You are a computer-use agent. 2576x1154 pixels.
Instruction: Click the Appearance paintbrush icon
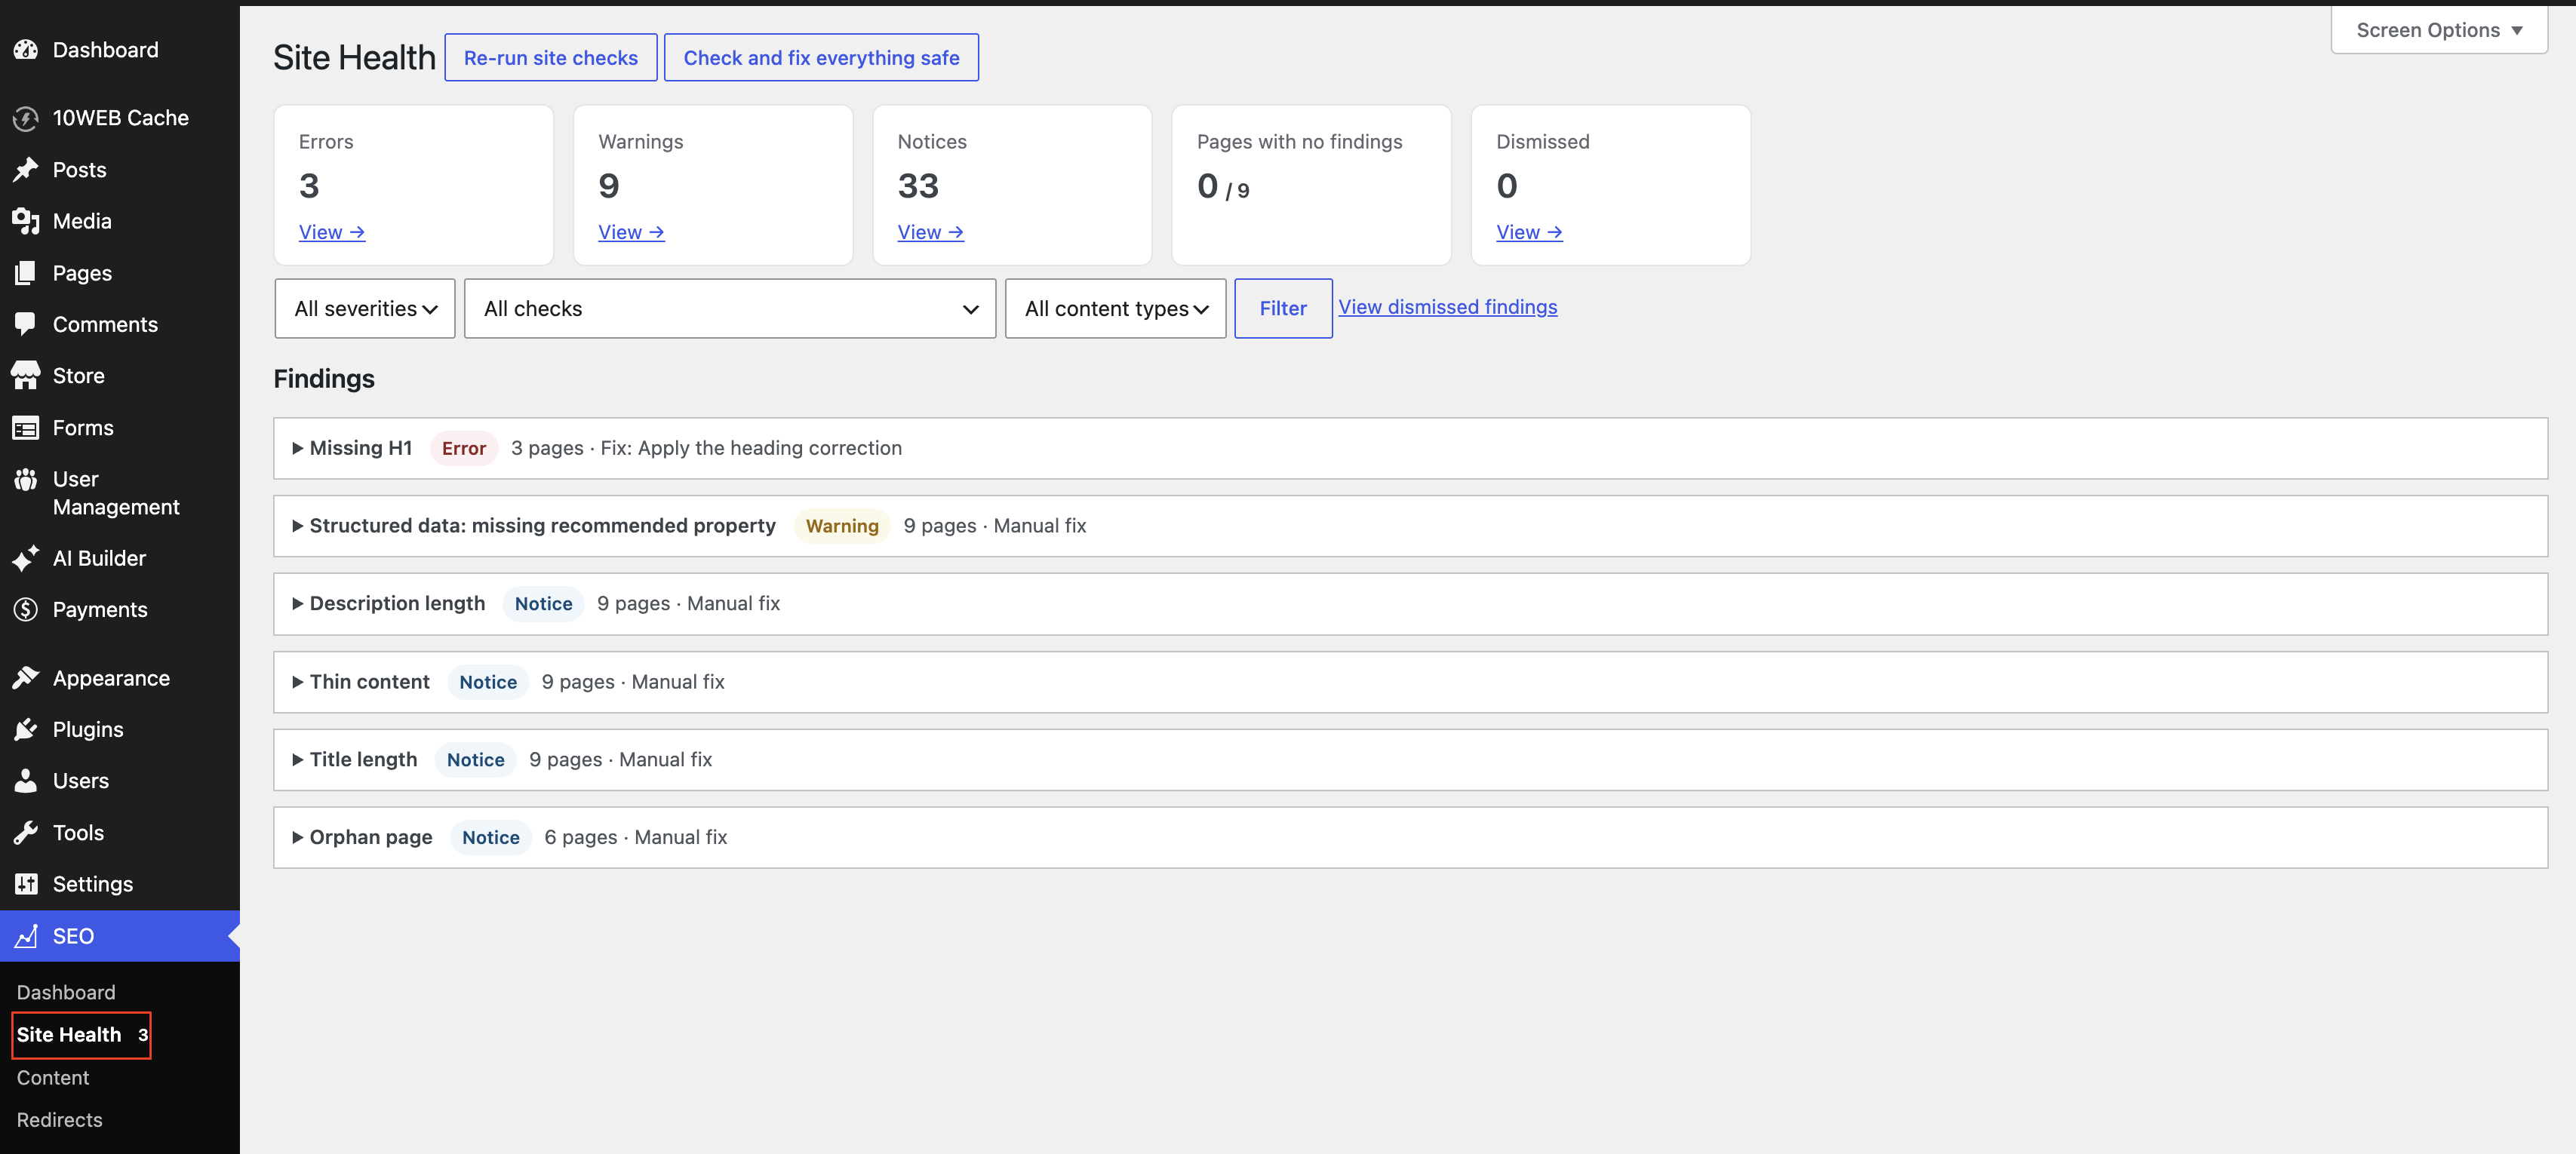point(26,678)
